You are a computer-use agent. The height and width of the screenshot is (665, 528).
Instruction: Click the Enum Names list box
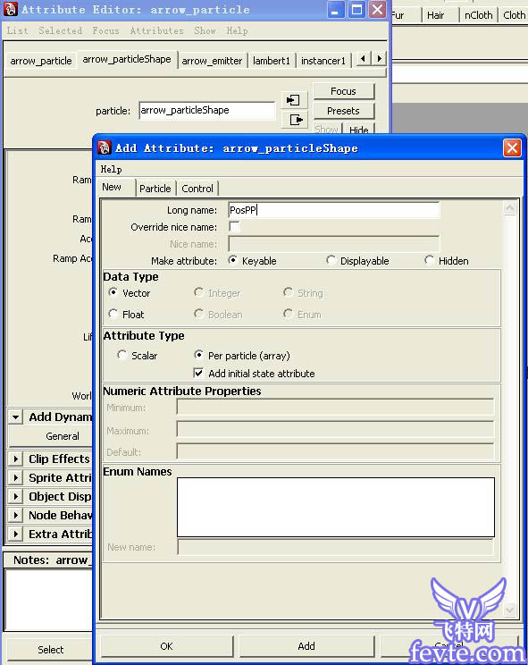point(336,507)
